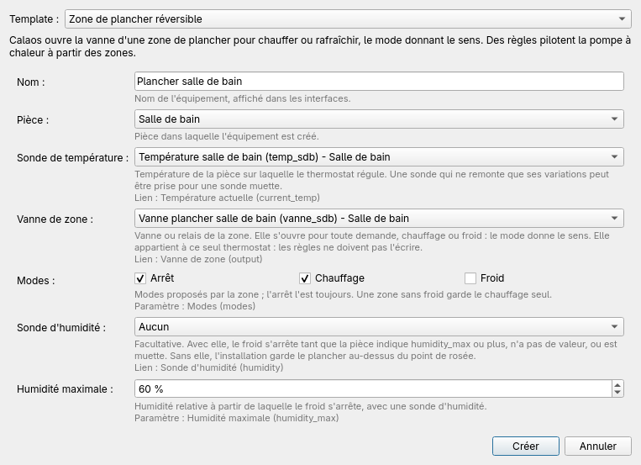Open the Vanne de zone dropdown
This screenshot has height=465, width=641.
point(379,218)
